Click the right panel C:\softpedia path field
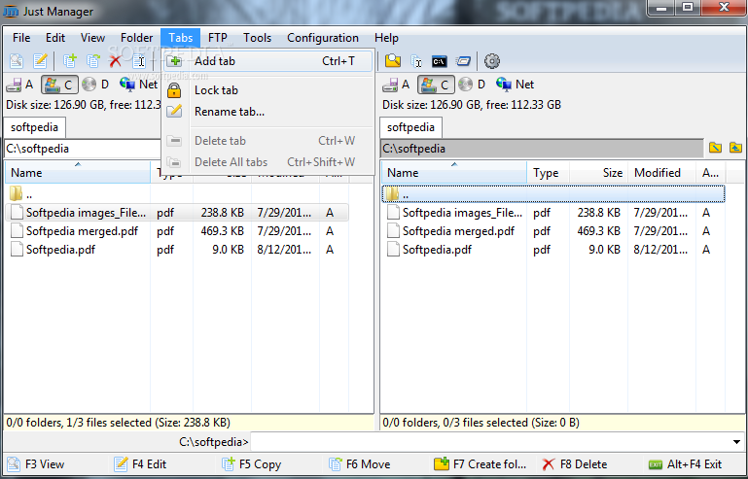The width and height of the screenshot is (748, 479). tap(542, 149)
